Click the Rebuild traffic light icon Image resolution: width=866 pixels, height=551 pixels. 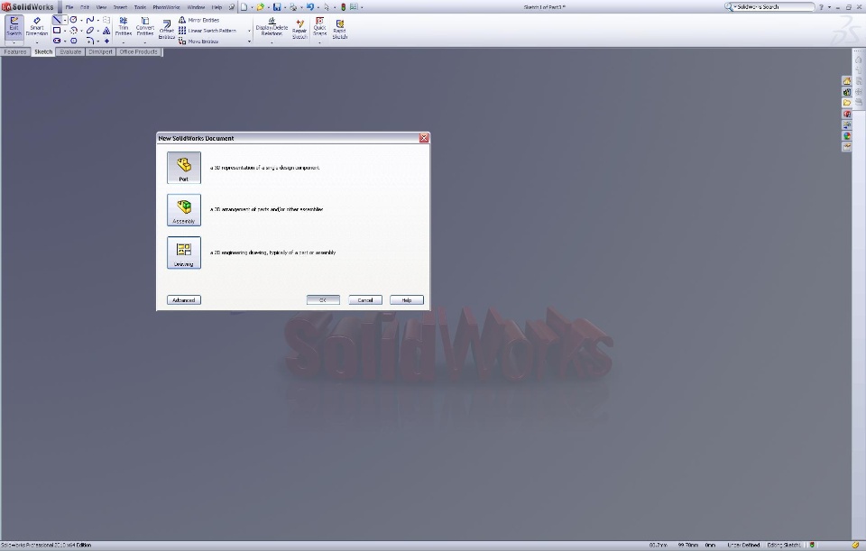[x=343, y=7]
